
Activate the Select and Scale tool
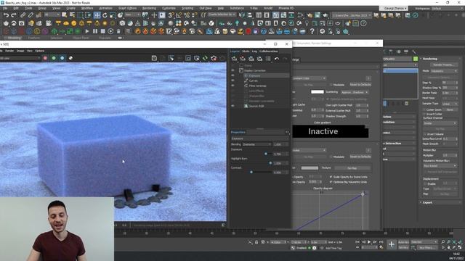coord(113,15)
